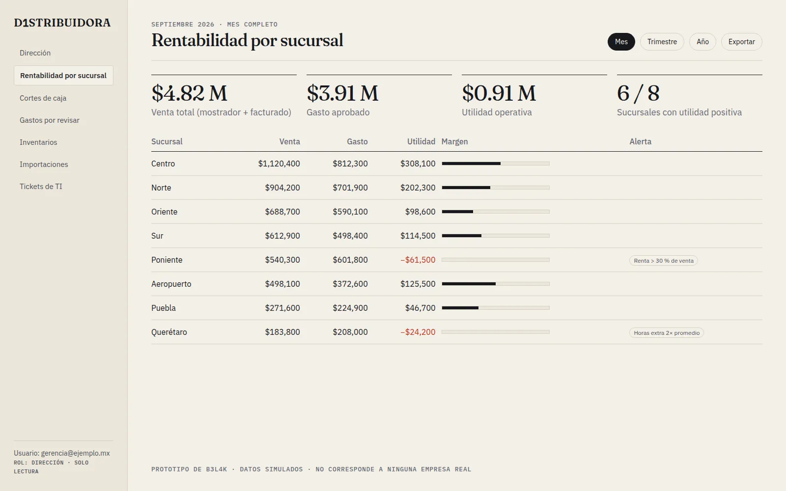Image resolution: width=786 pixels, height=491 pixels.
Task: Click Puebla's utility value $46,700
Action: 421,308
